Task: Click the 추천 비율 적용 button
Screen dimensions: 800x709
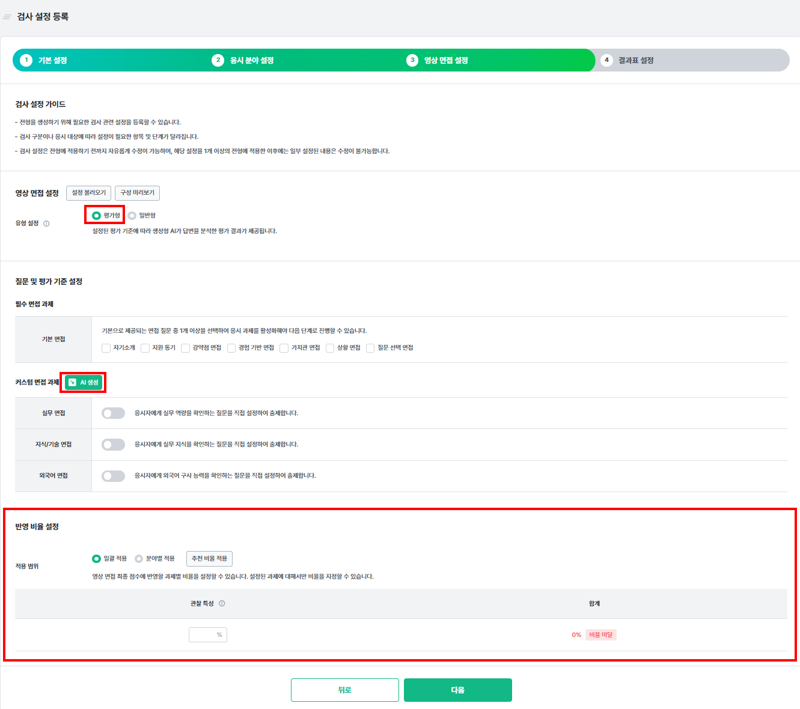Action: tap(209, 559)
